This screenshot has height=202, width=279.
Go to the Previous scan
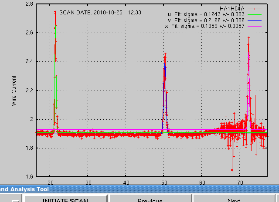point(150,199)
